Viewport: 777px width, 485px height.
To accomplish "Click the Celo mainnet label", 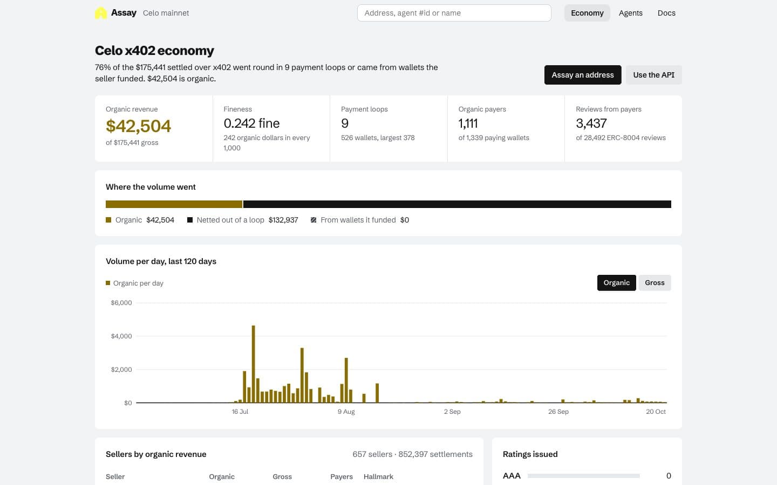I will tap(166, 13).
